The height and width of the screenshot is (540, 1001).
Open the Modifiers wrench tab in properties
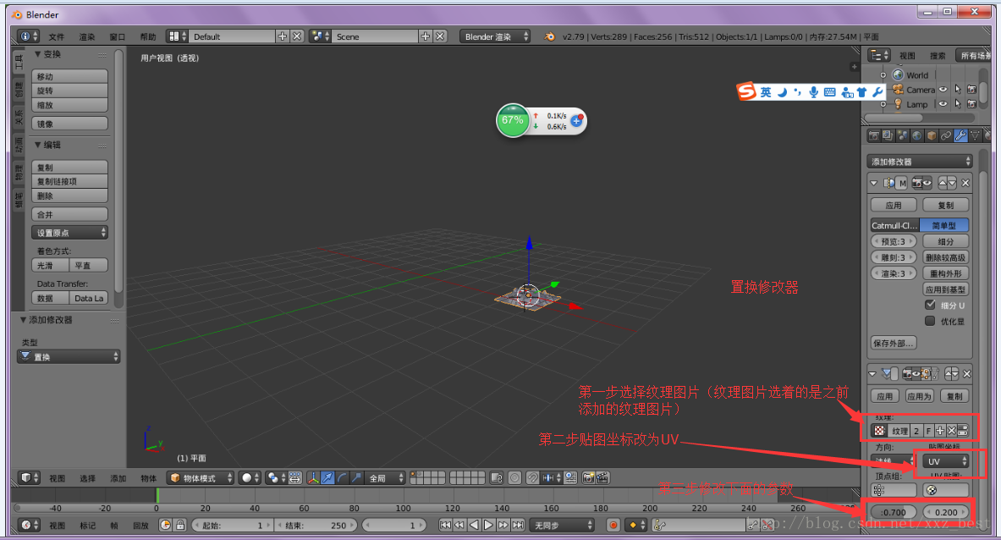click(960, 135)
